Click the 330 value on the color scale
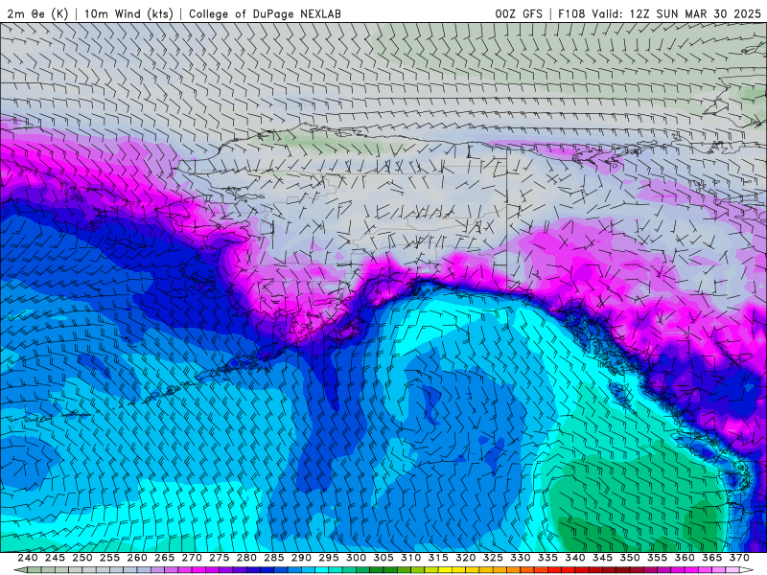The width and height of the screenshot is (767, 575). pos(521,558)
